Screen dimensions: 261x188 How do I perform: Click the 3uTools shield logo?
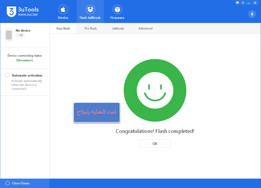coord(11,12)
